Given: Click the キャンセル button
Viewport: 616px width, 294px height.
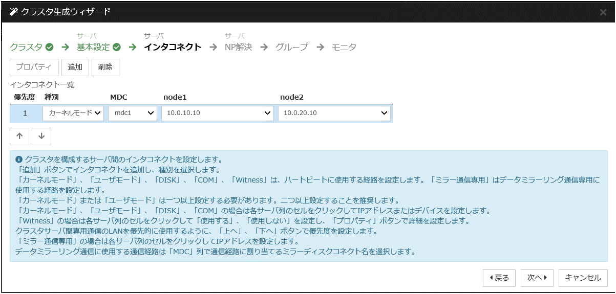Looking at the screenshot, I should (x=583, y=278).
